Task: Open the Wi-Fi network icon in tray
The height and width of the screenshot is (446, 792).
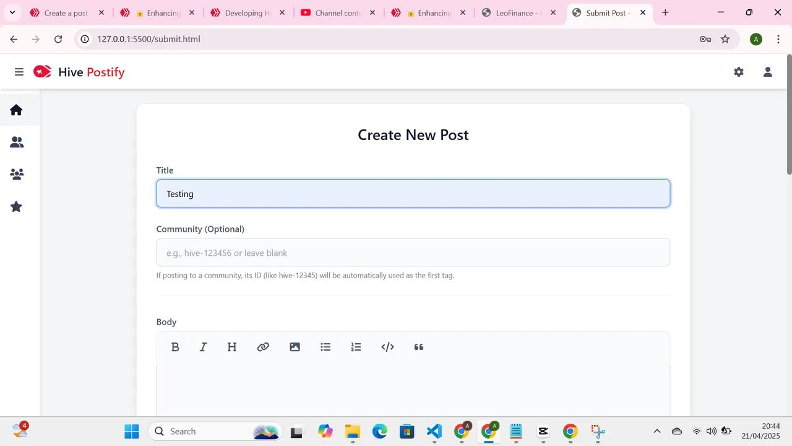Action: tap(697, 431)
